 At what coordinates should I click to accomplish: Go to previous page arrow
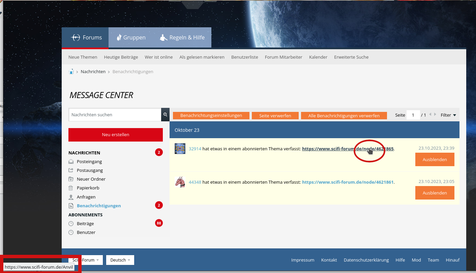430,115
